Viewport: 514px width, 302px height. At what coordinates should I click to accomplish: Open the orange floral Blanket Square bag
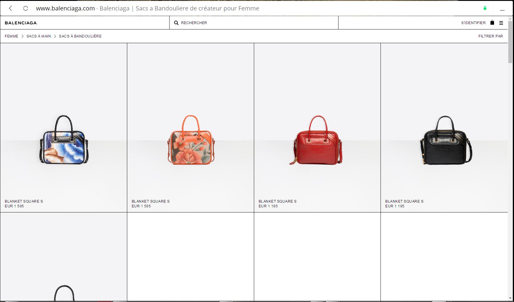click(191, 140)
